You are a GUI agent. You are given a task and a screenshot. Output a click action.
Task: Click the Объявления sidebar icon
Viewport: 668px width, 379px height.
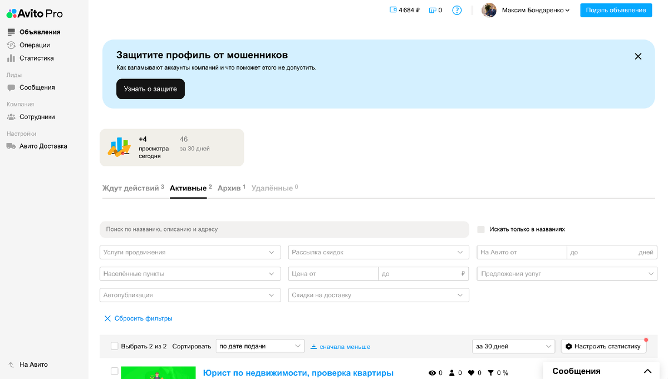pyautogui.click(x=11, y=32)
